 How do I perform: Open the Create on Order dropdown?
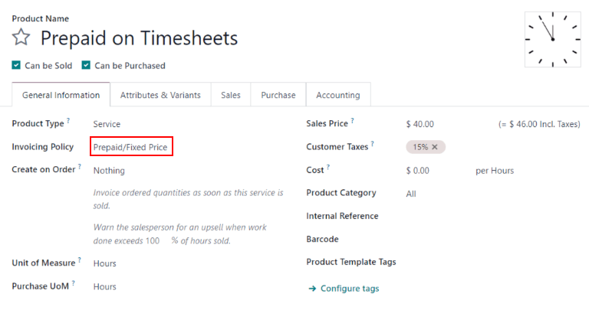109,171
